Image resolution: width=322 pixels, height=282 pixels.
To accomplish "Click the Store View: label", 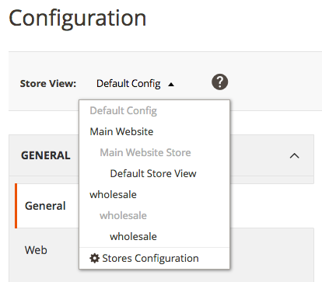I will tap(48, 84).
